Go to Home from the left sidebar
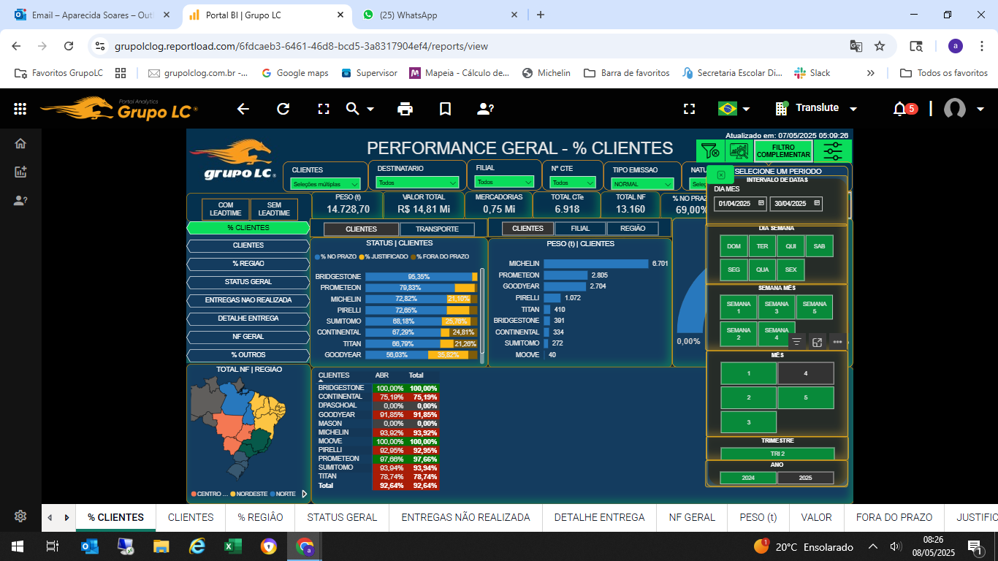The width and height of the screenshot is (998, 561). click(20, 144)
